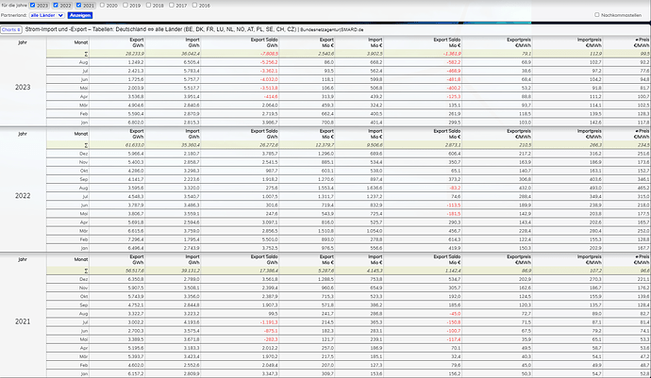The image size is (651, 378).
Task: Tick the 2018 year checkbox
Action: tap(149, 5)
